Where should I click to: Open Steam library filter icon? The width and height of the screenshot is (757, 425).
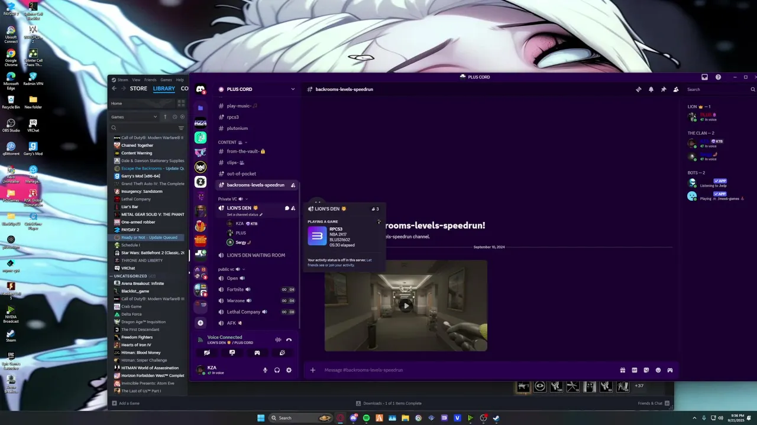[181, 127]
